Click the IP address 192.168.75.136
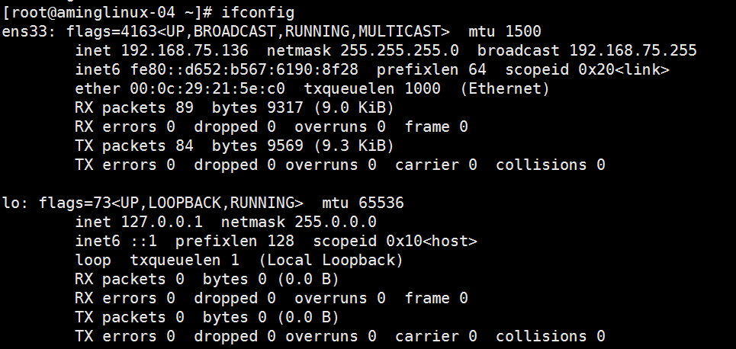The height and width of the screenshot is (349, 736). point(185,50)
